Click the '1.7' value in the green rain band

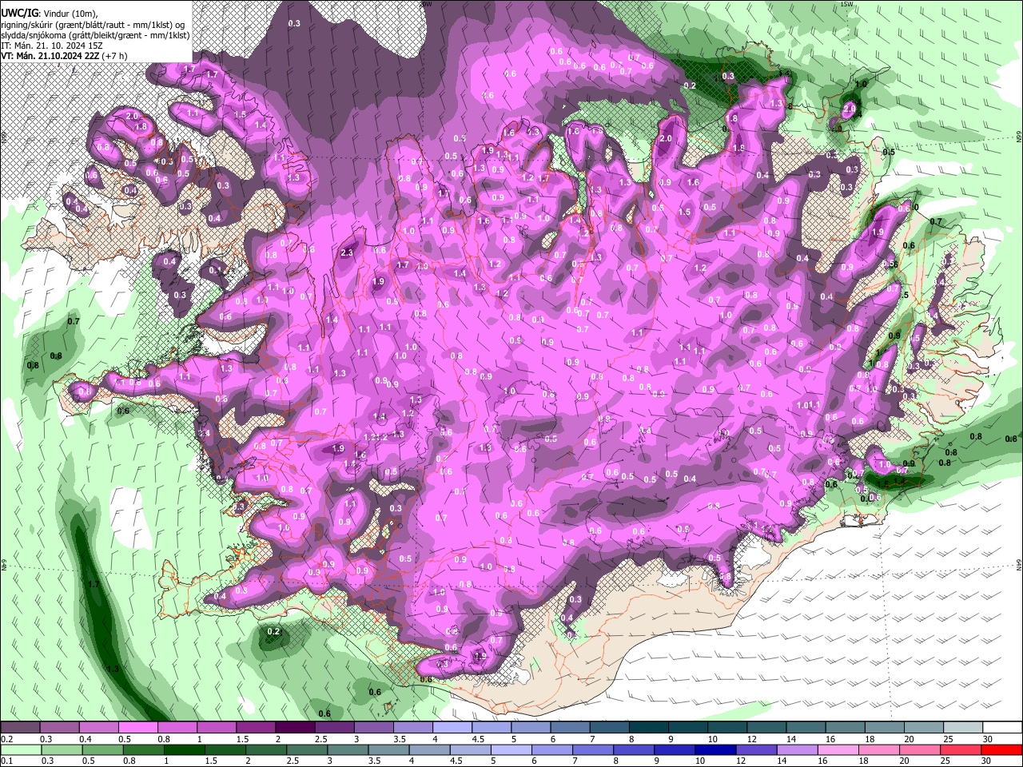[94, 584]
